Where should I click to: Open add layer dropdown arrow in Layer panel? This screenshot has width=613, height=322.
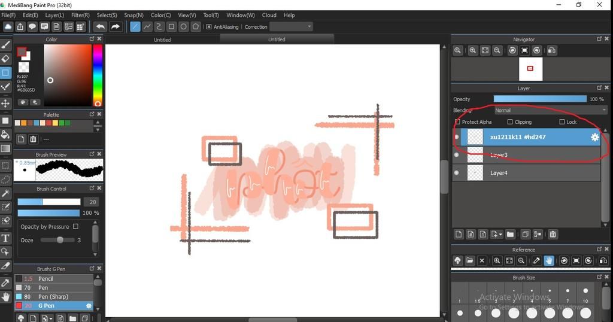pyautogui.click(x=500, y=235)
